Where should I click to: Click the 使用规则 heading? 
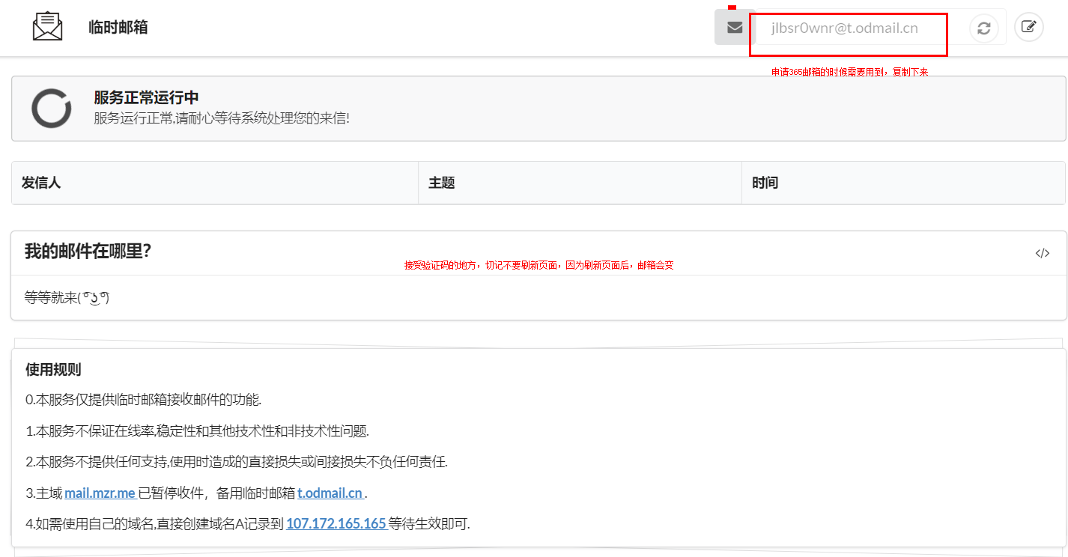[53, 370]
